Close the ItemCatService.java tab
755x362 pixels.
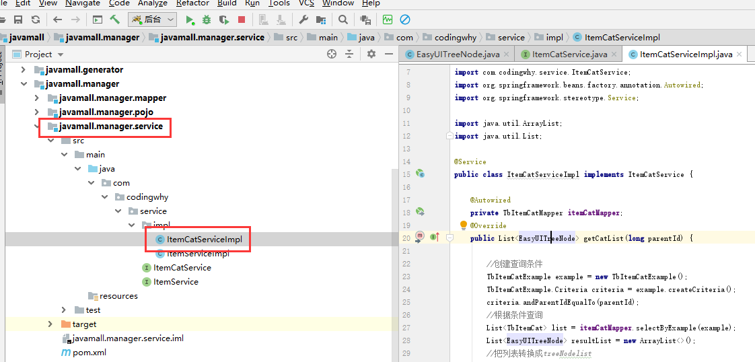coord(614,55)
